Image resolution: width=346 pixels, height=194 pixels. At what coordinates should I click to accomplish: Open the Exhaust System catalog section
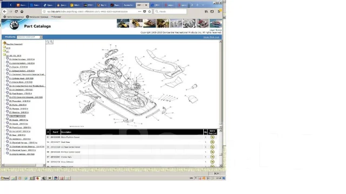(x=22, y=71)
